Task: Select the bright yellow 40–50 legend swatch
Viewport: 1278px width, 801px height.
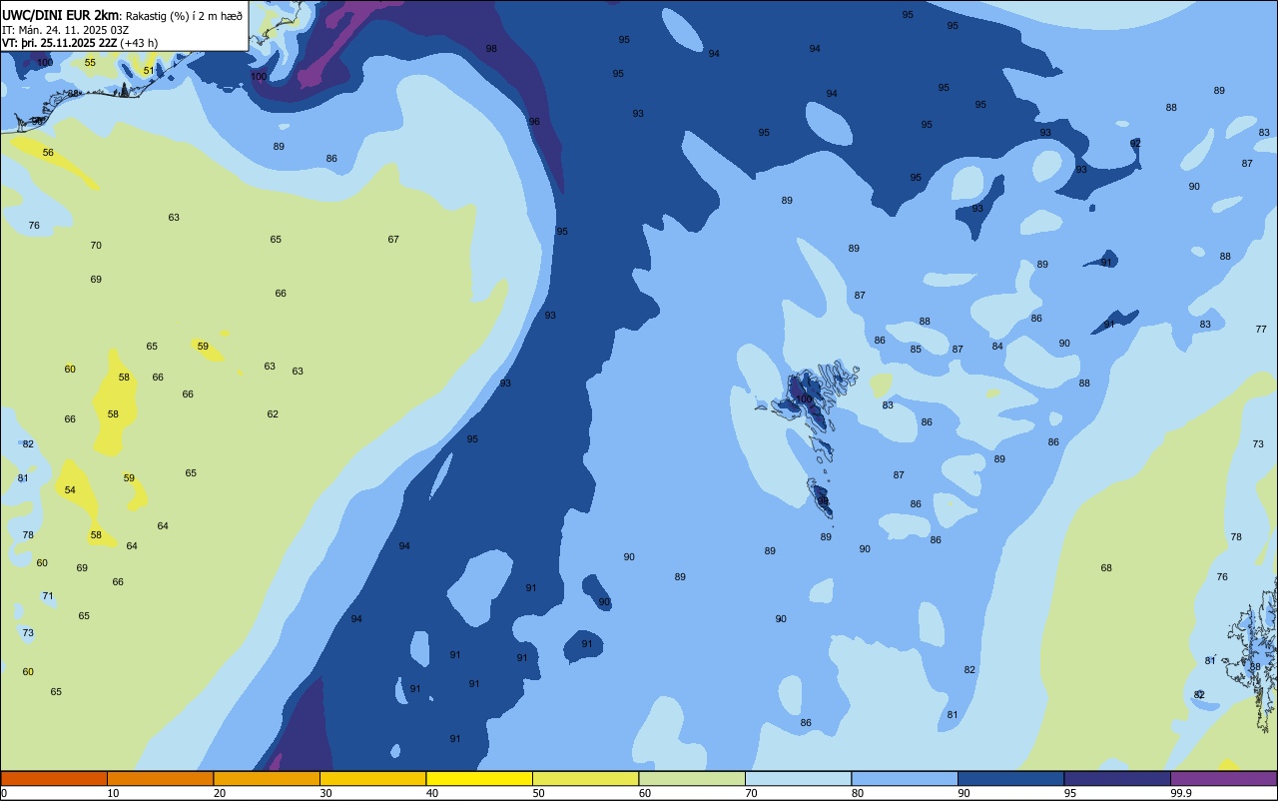Action: point(479,778)
